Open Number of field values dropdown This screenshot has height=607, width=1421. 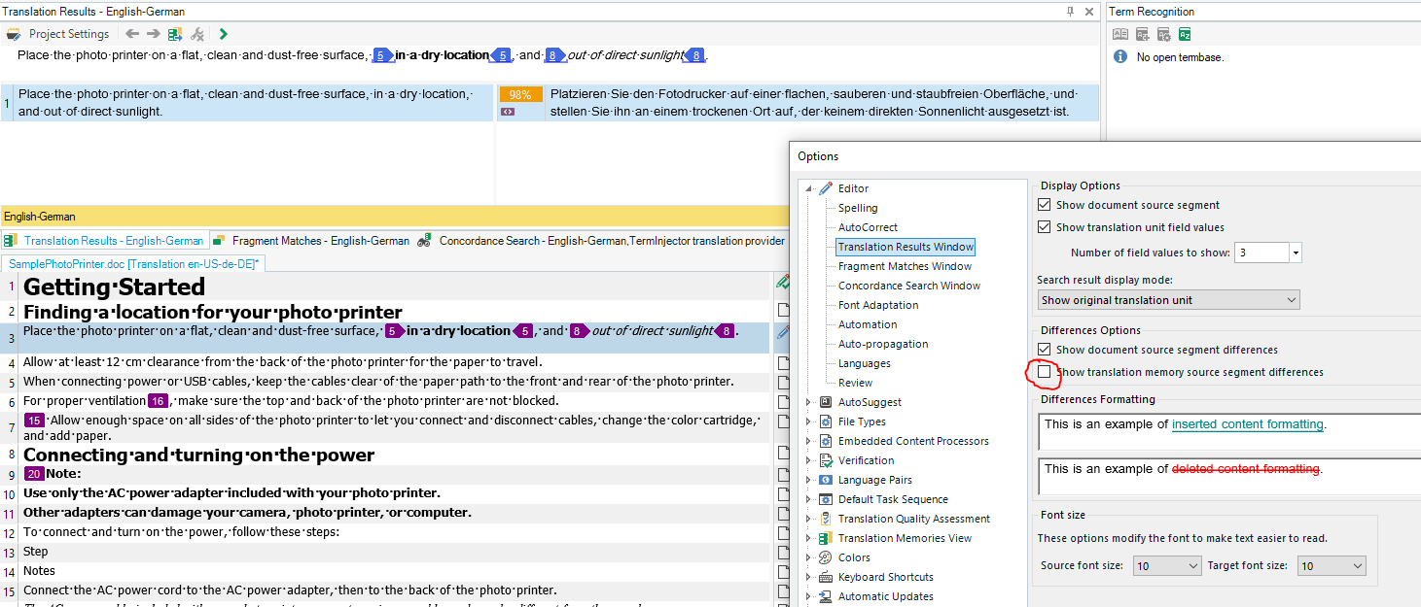[1296, 253]
